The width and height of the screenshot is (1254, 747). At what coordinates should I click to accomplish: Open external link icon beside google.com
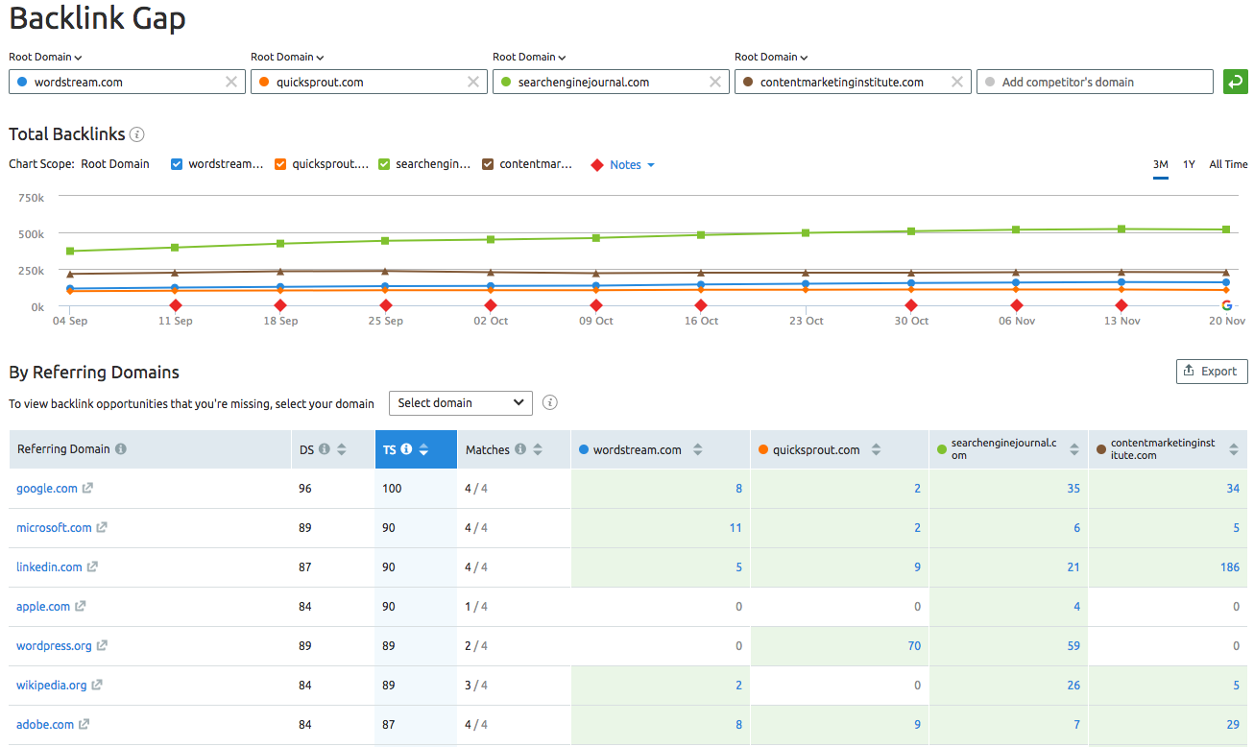click(x=87, y=488)
